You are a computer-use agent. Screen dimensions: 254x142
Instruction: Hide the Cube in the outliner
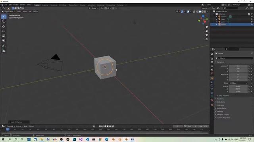(252, 19)
